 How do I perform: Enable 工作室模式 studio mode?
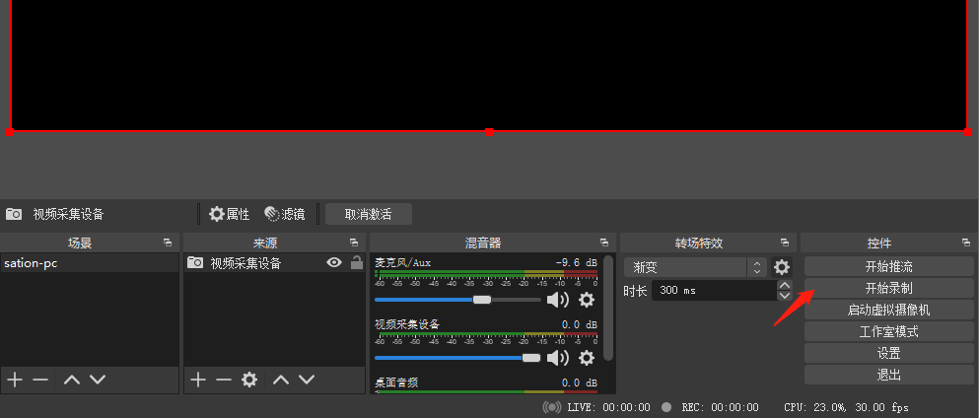[x=888, y=332]
